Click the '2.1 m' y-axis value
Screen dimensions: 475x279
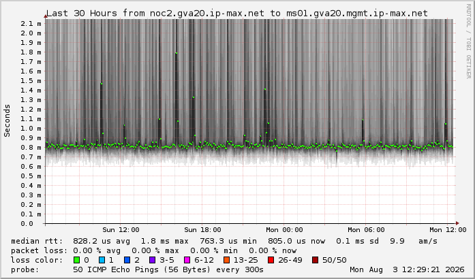[31, 24]
